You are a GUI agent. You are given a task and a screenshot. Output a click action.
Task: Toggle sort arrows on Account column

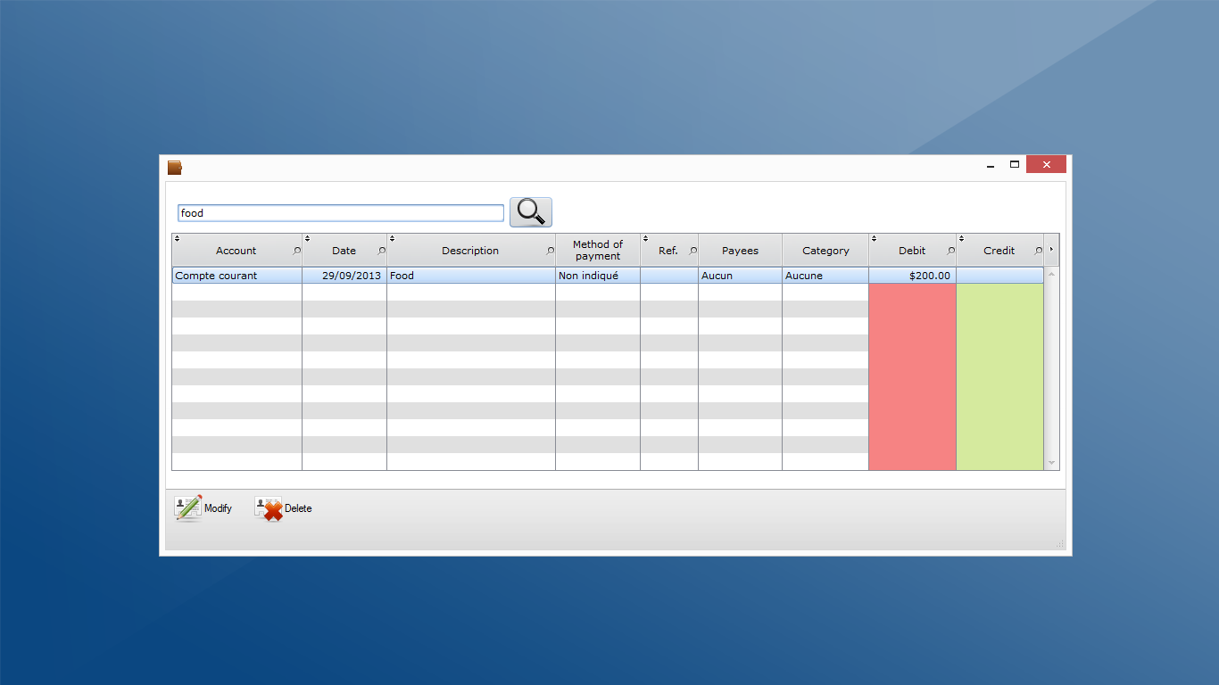(x=177, y=238)
